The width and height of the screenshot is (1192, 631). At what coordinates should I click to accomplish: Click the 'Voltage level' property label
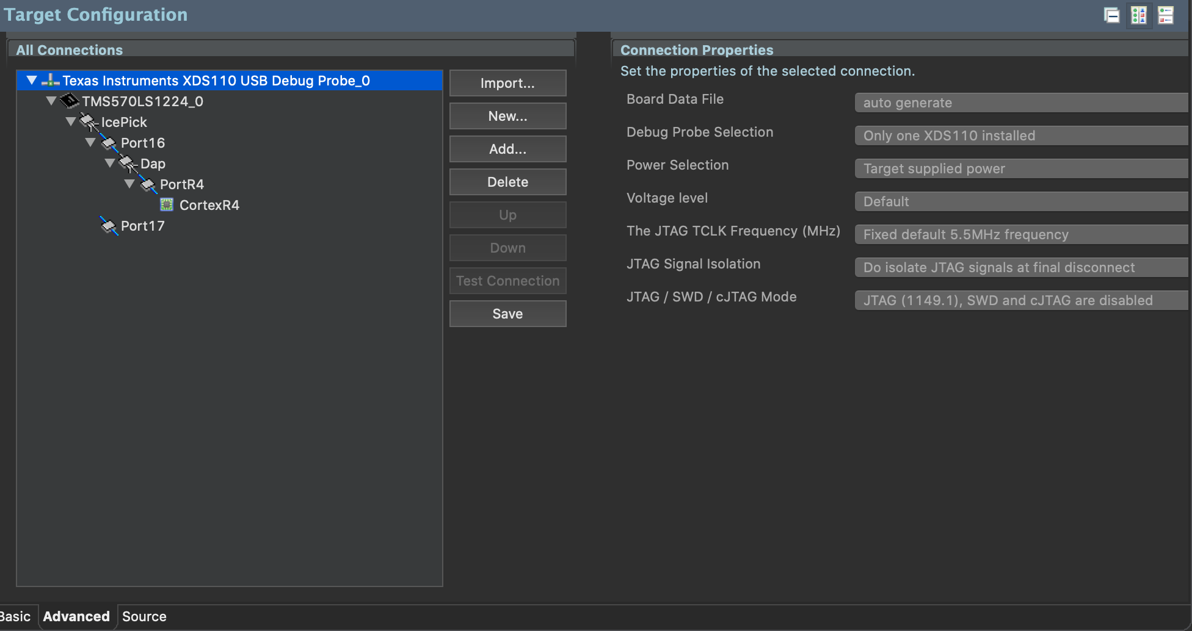(x=667, y=198)
